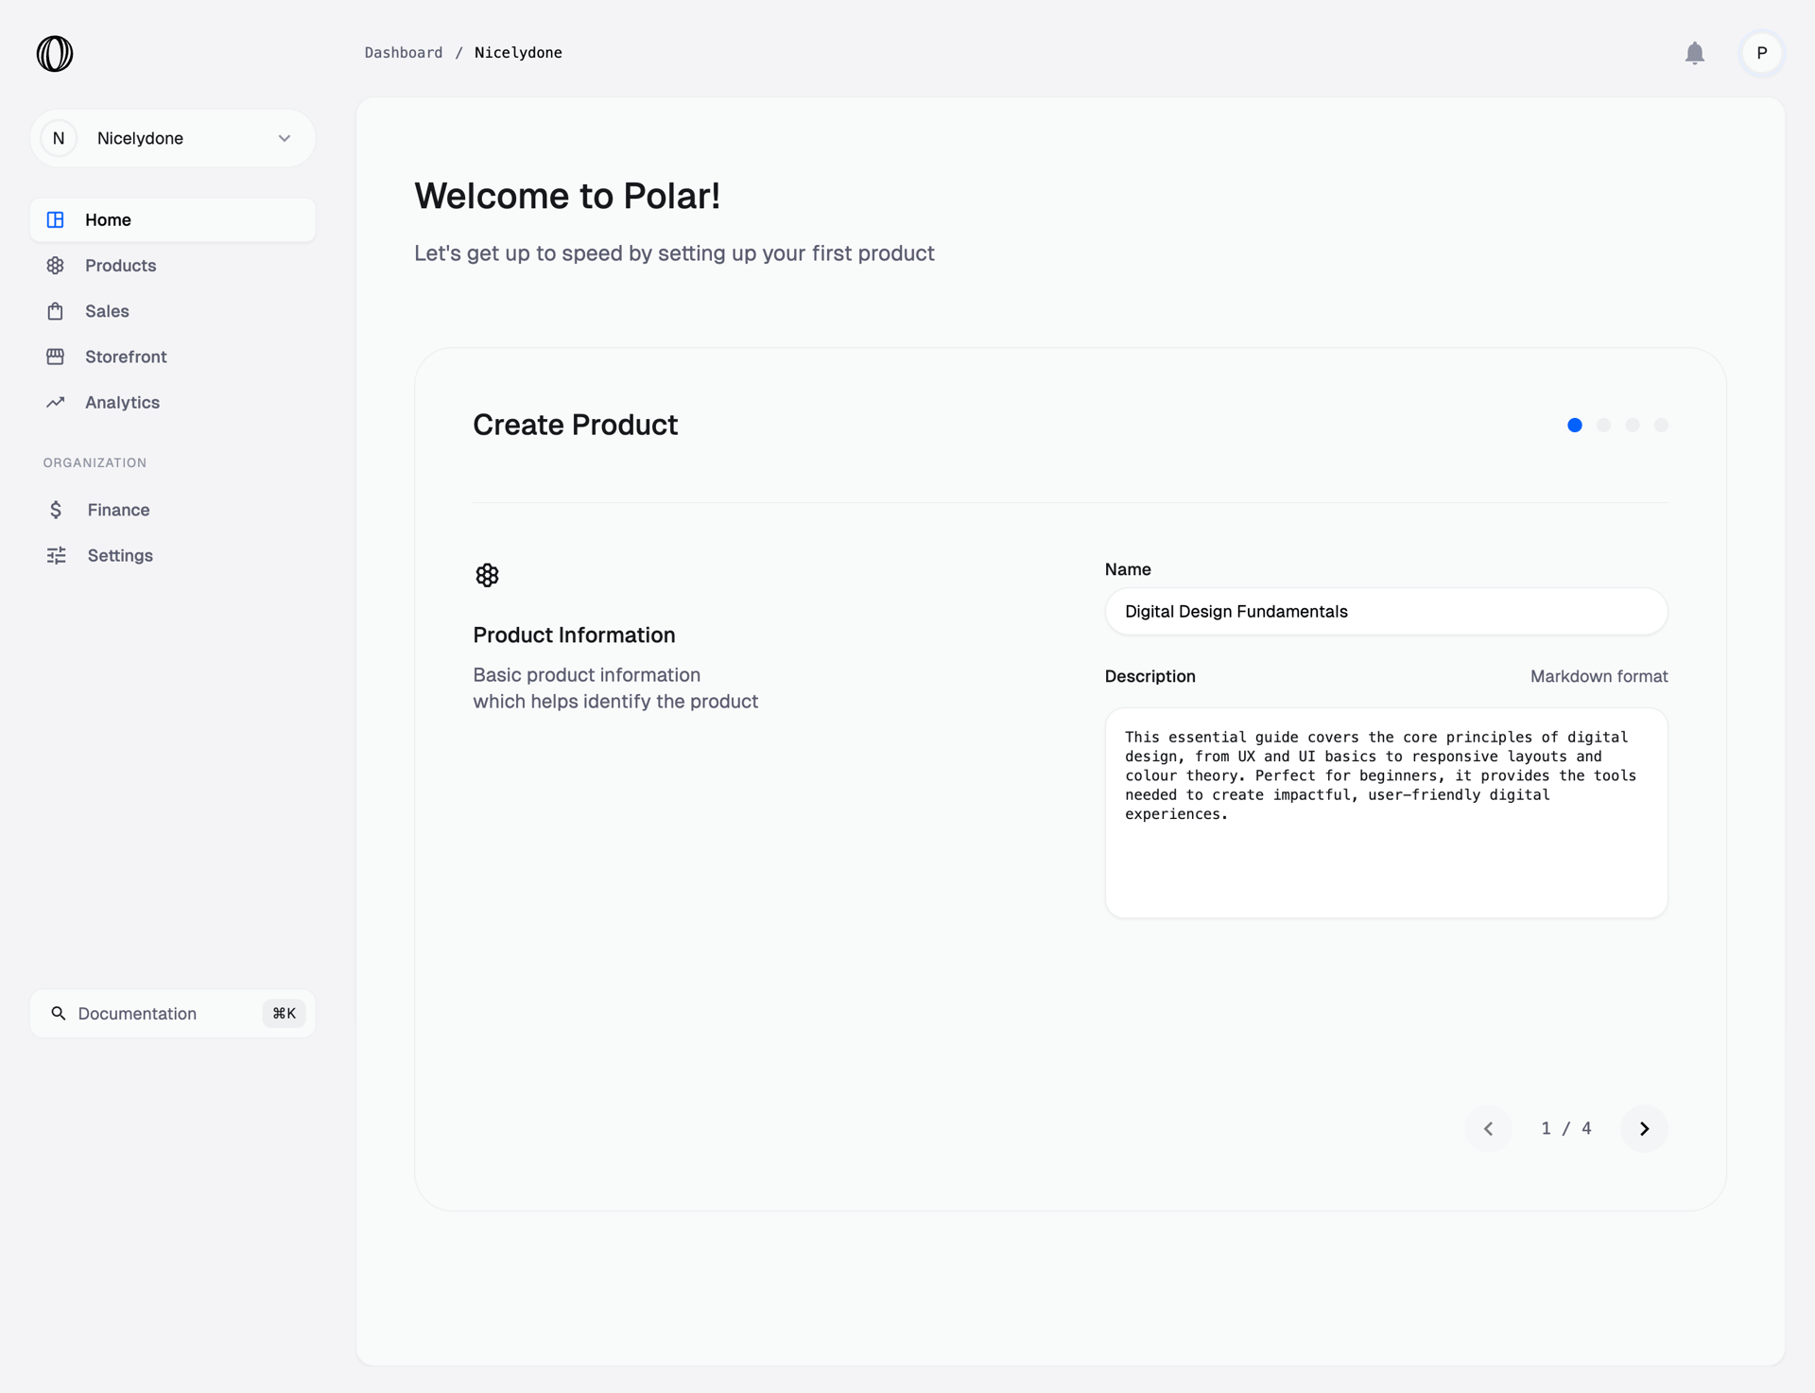The image size is (1815, 1393).
Task: Open the Markdown format link
Action: [1599, 676]
